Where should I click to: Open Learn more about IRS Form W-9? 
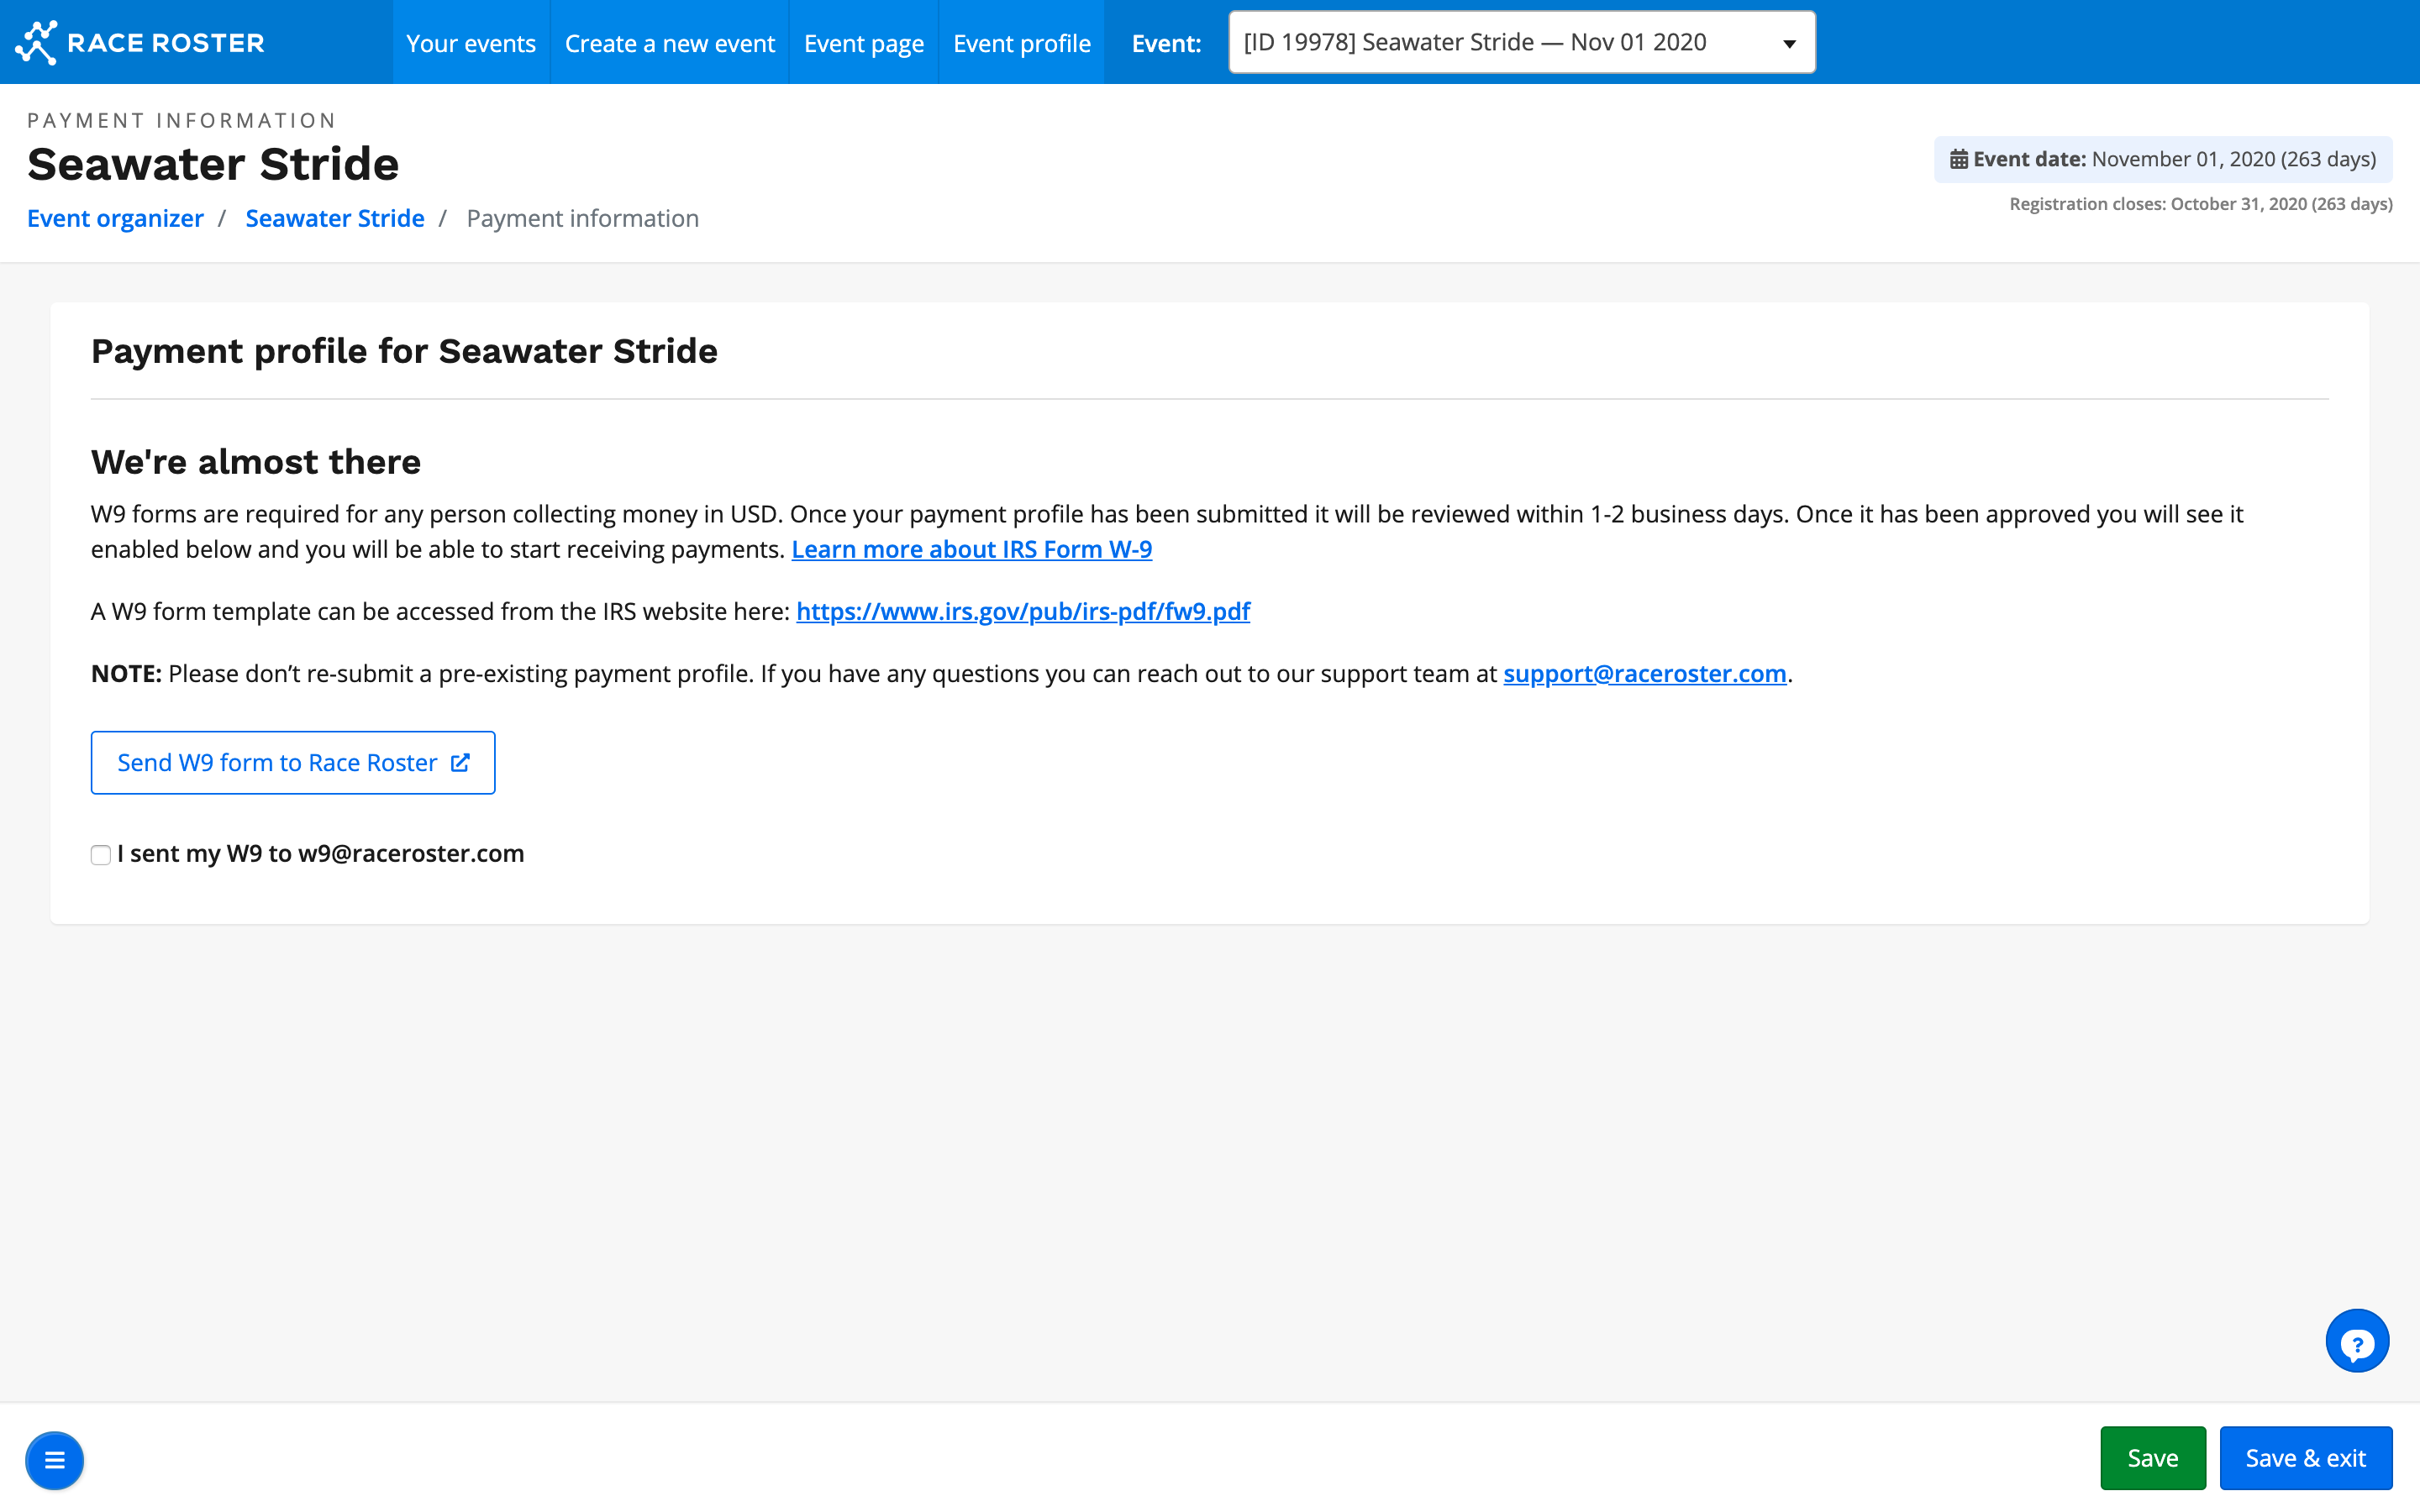(971, 549)
